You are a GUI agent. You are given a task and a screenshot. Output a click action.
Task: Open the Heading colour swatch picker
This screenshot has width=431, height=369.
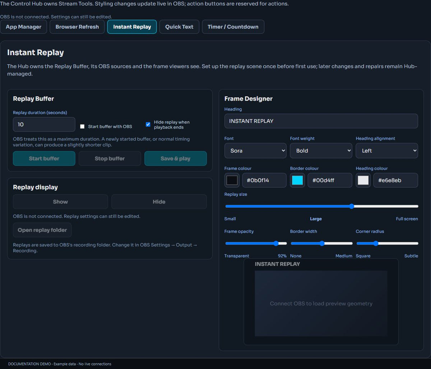pos(363,180)
